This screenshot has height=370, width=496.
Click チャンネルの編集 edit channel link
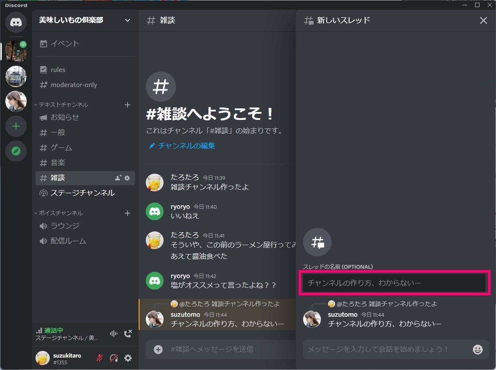point(182,146)
